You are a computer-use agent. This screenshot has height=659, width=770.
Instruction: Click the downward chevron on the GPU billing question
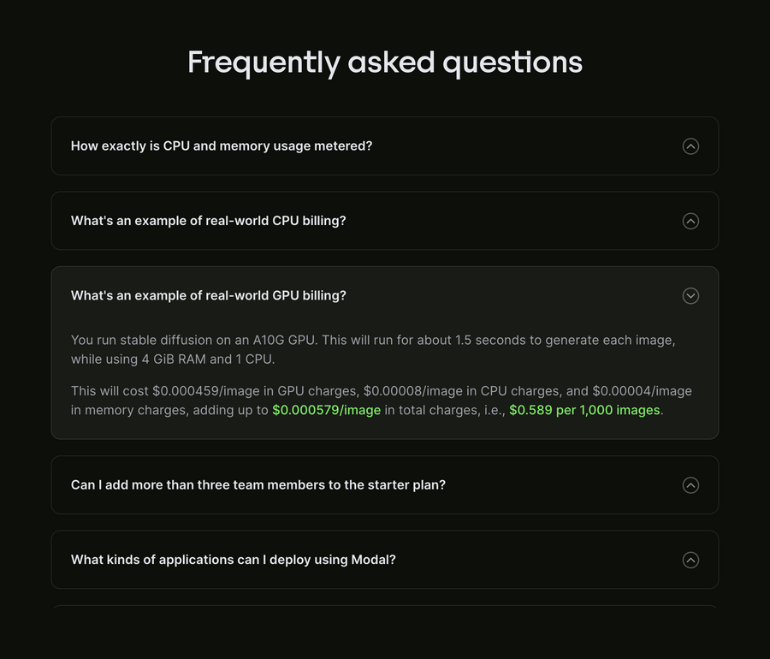click(690, 295)
